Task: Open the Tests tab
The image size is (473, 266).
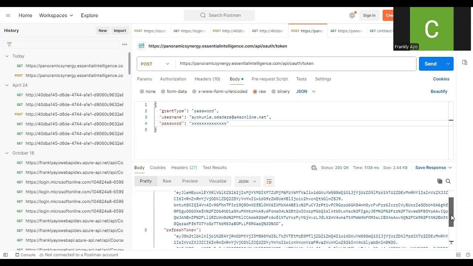Action: click(x=302, y=79)
